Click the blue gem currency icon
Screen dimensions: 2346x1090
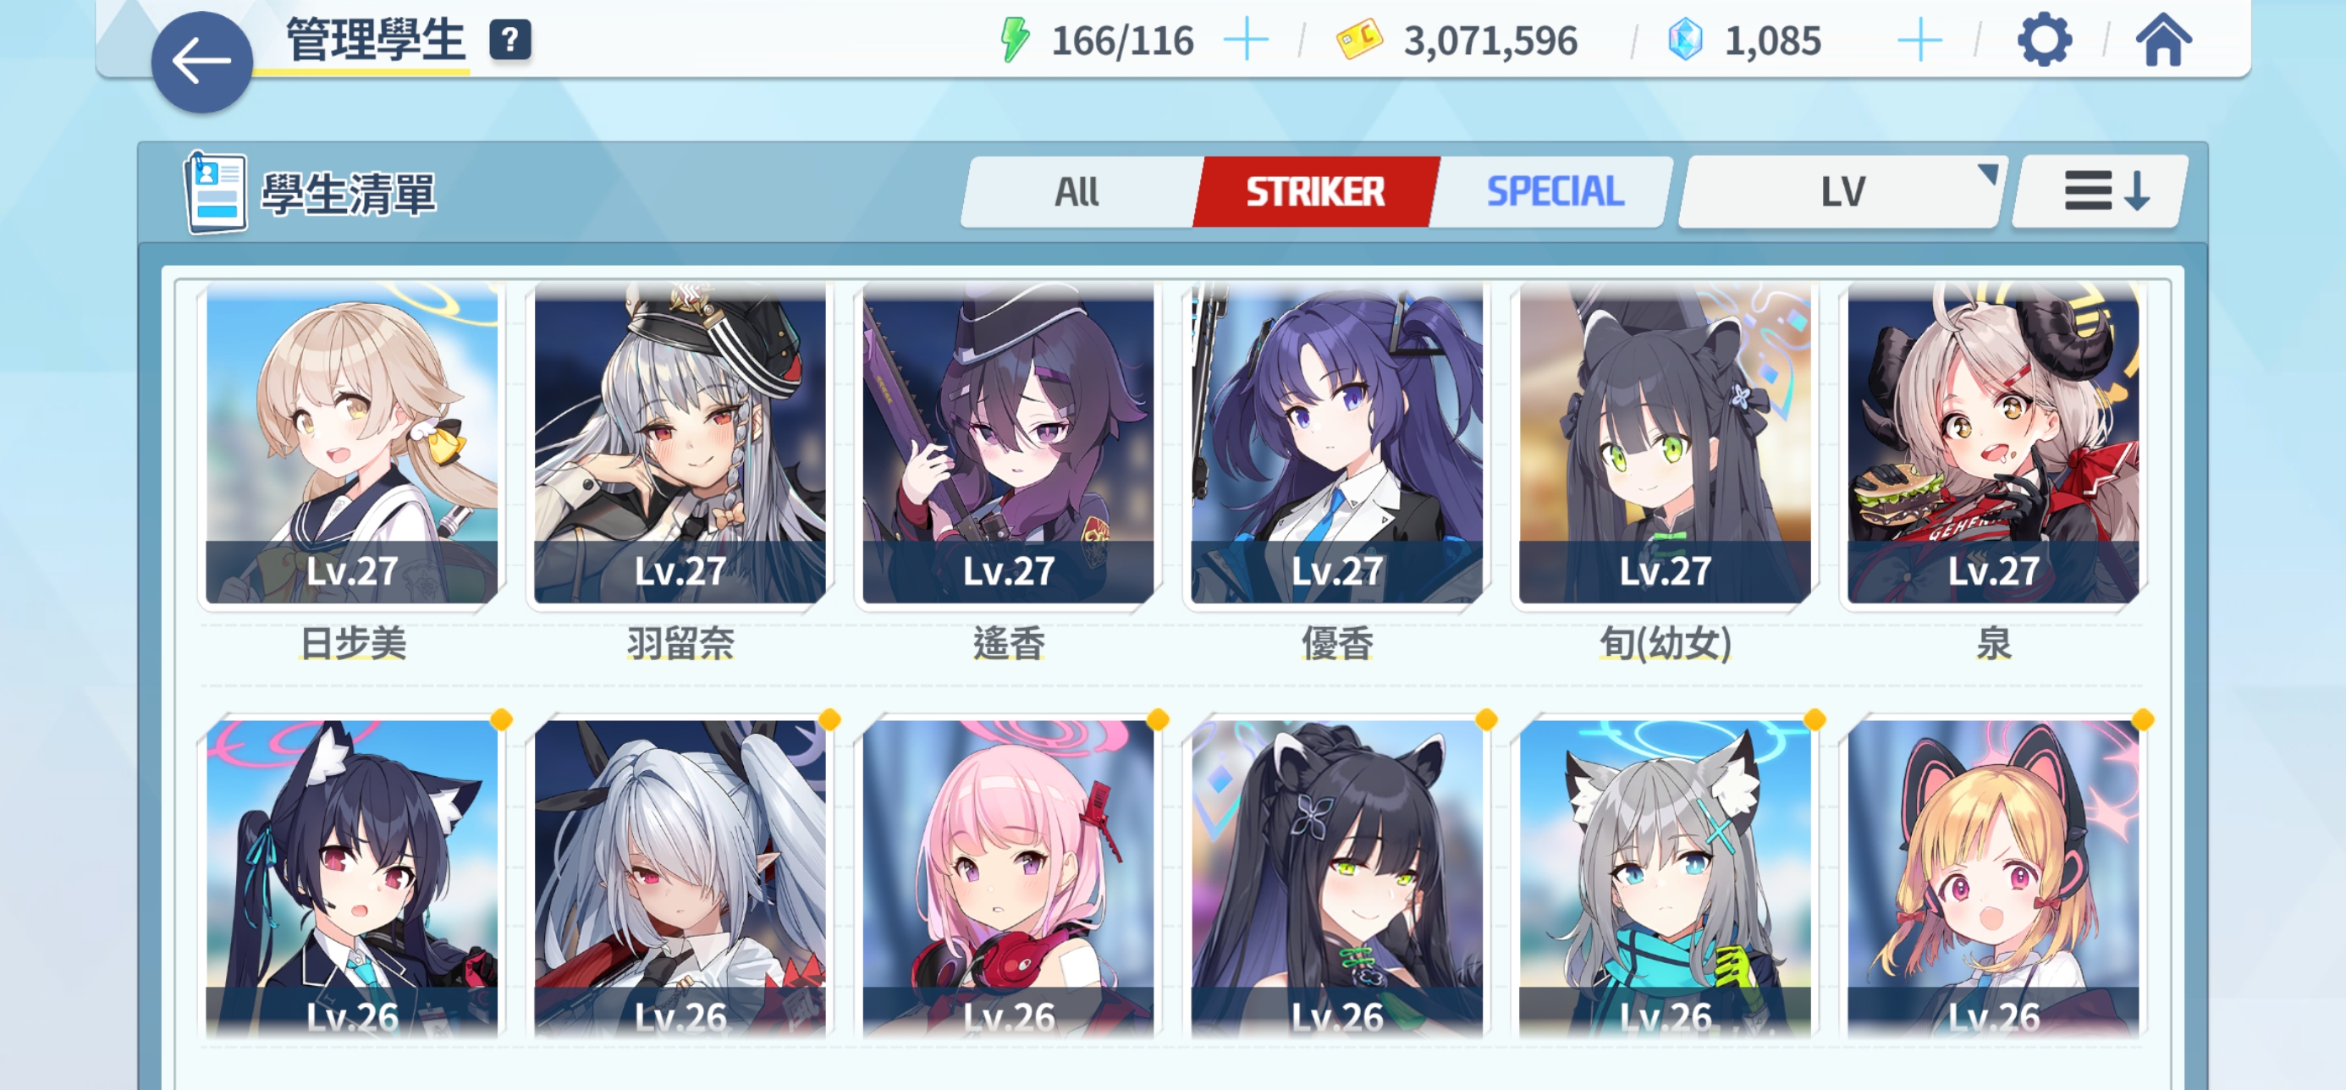[1685, 41]
